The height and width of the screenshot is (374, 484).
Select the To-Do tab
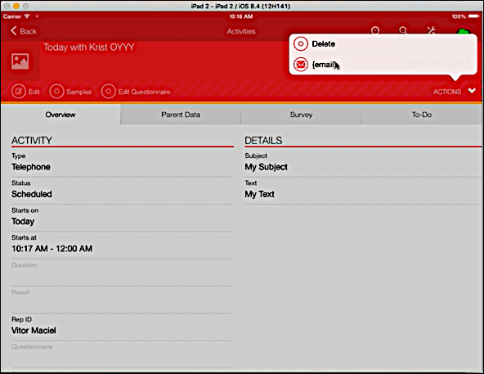[422, 115]
